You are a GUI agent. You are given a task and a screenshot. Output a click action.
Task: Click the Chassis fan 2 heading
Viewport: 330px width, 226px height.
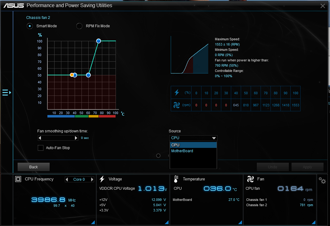38,18
